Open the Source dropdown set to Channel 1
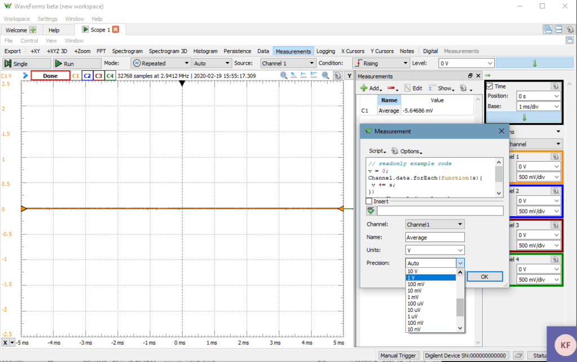577x362 pixels. (x=288, y=63)
